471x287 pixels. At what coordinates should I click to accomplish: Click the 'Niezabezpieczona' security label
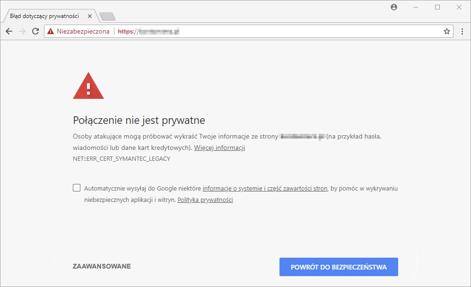(x=83, y=31)
